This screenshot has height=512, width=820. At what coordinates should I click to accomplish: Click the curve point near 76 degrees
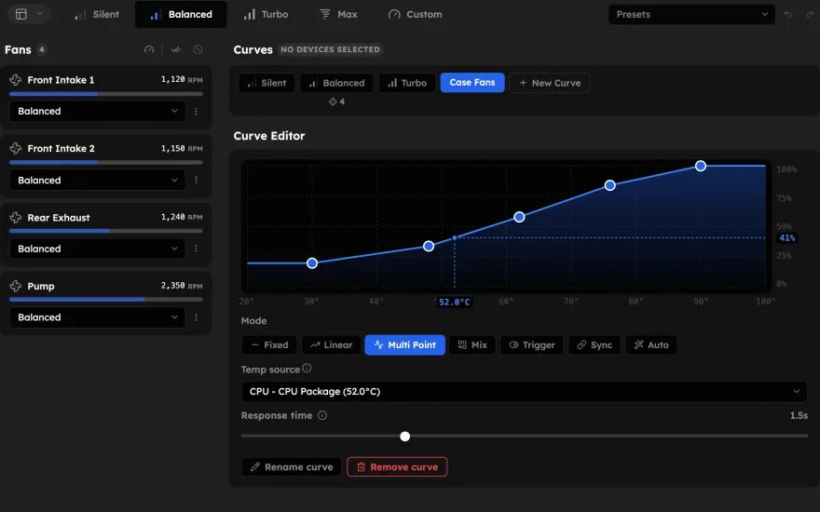609,185
